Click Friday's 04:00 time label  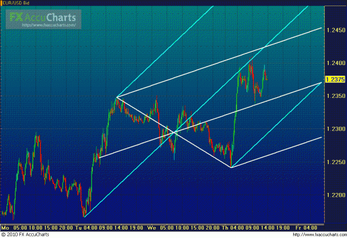click(x=310, y=228)
